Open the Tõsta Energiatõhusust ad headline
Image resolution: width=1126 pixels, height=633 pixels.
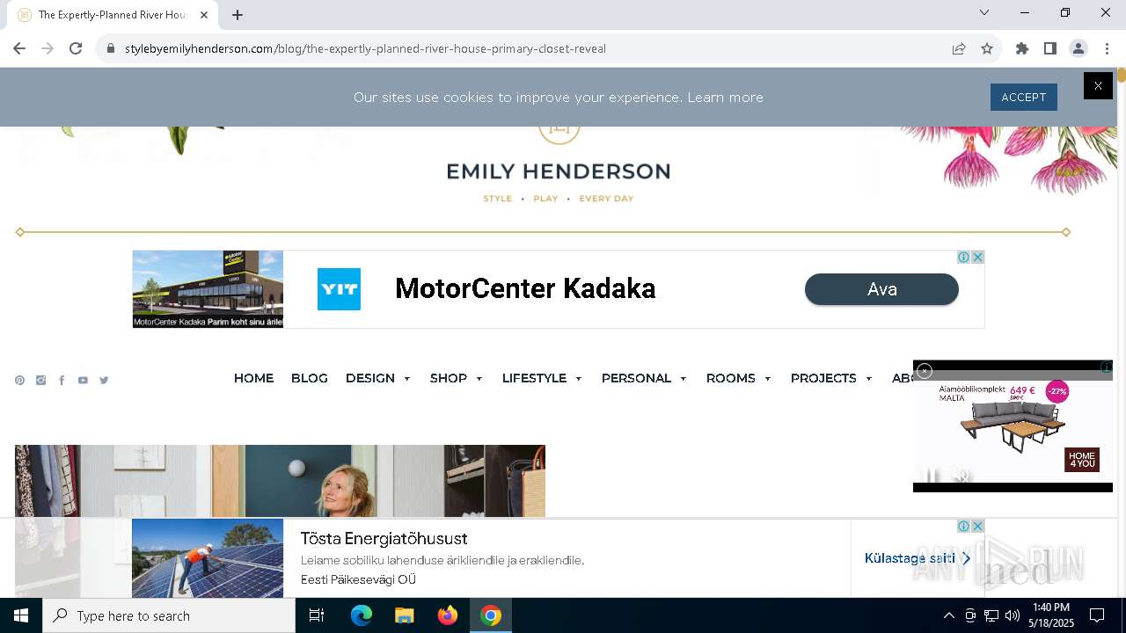(384, 539)
